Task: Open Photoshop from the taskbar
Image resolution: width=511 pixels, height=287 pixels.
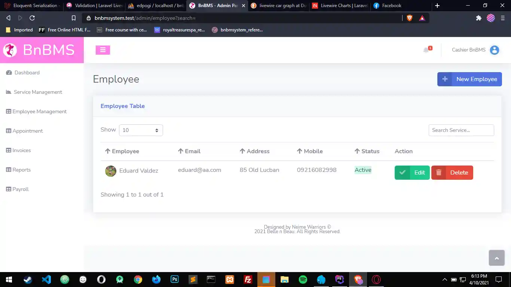Action: pos(175,280)
